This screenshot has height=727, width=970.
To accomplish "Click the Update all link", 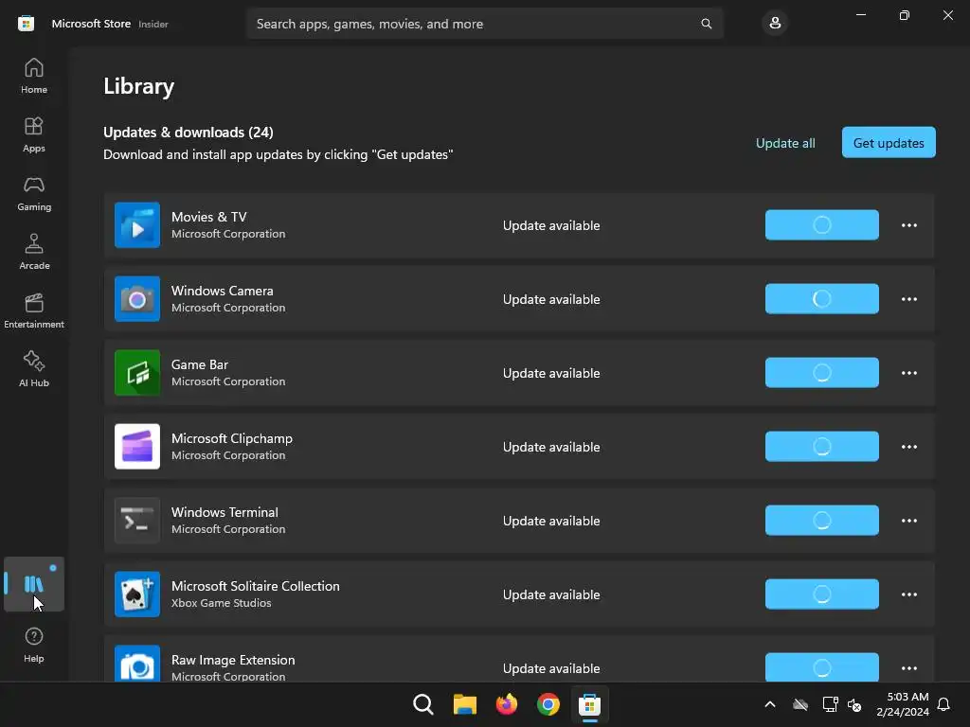I will (785, 143).
